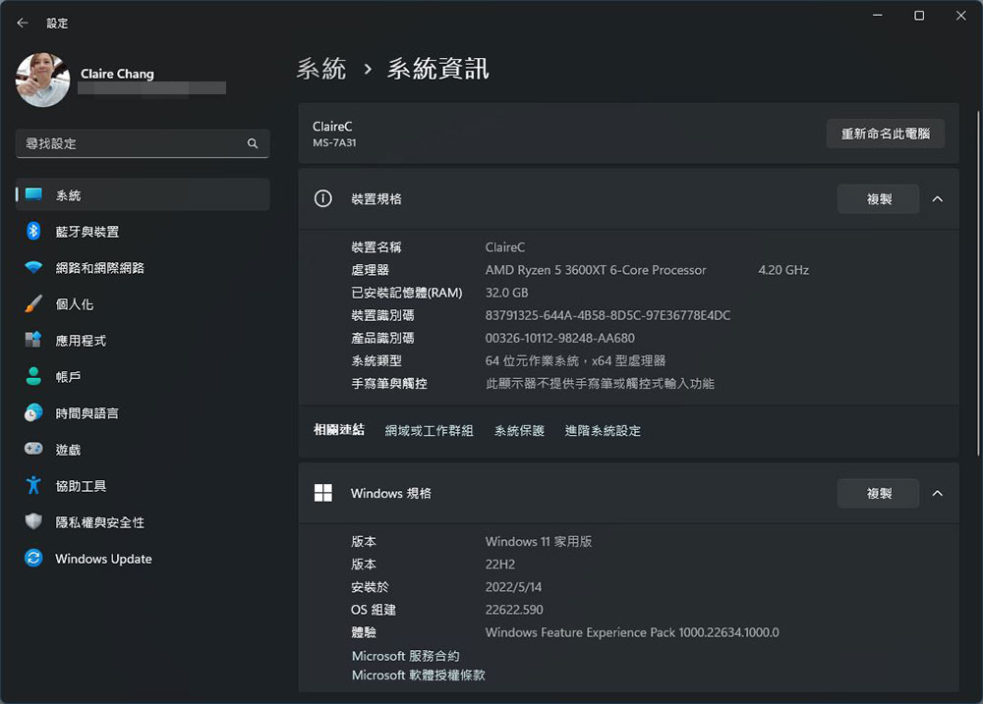This screenshot has height=704, width=983.
Task: Select the accessibility figure icon for 協助工具
Action: (33, 486)
